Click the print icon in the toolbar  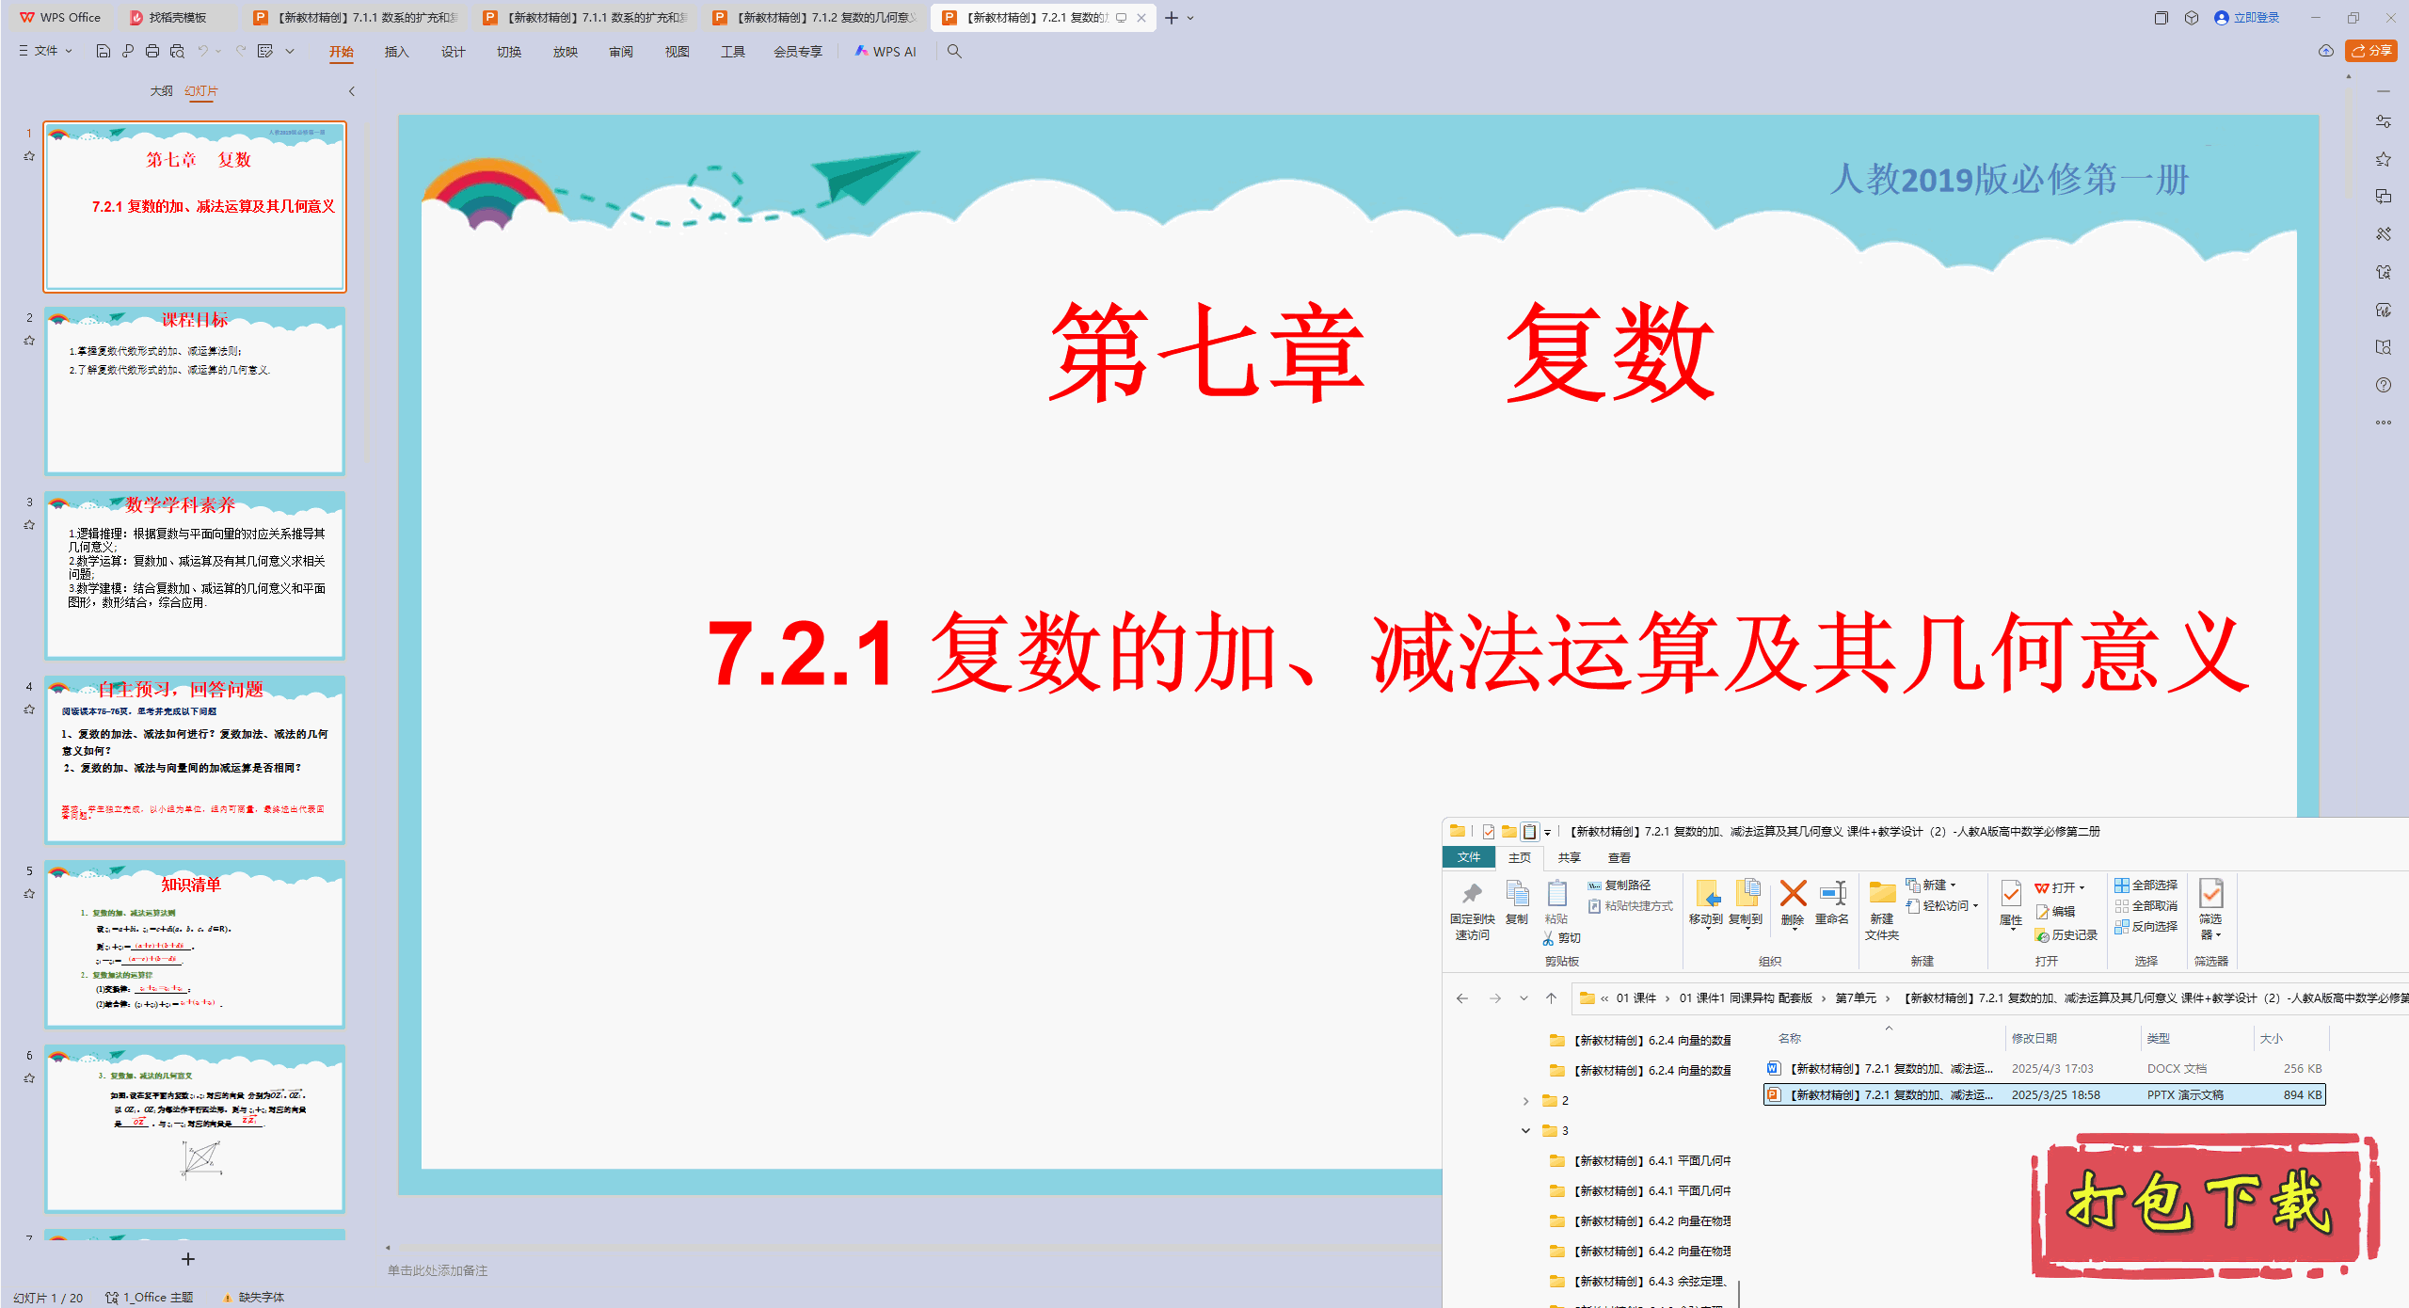[x=152, y=52]
